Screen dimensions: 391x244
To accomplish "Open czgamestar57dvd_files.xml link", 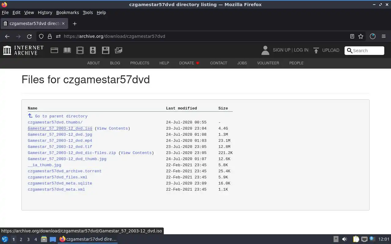I will (x=57, y=177).
